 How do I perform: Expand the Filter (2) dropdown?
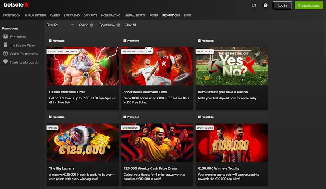(x=60, y=25)
